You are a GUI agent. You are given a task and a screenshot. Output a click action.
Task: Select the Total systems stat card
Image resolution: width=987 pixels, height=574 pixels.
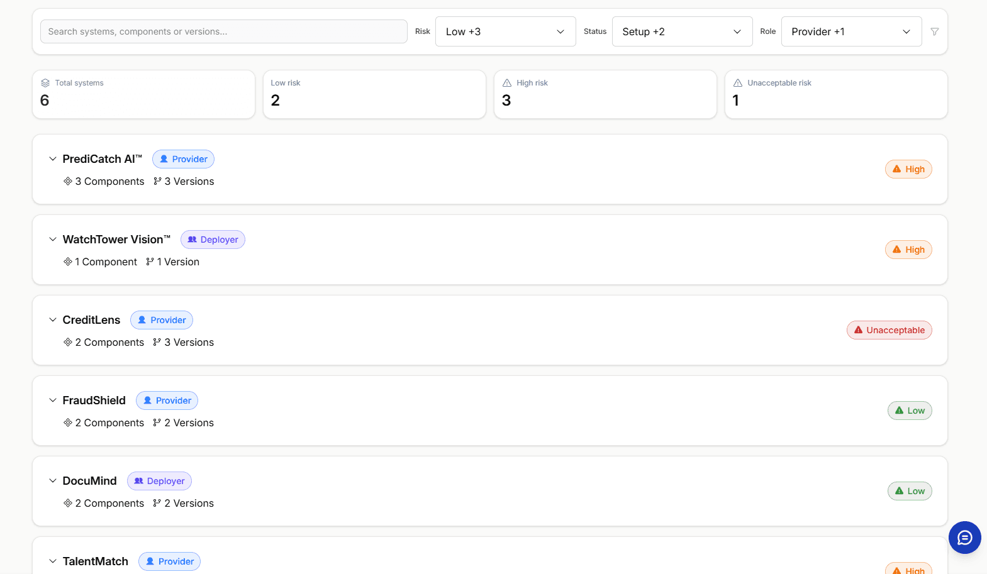(143, 94)
